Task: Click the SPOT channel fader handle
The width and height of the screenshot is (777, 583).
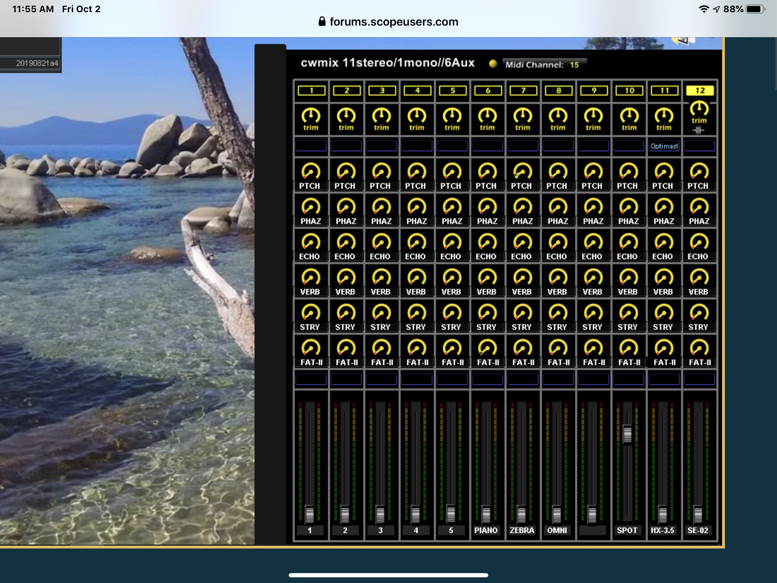Action: point(627,435)
